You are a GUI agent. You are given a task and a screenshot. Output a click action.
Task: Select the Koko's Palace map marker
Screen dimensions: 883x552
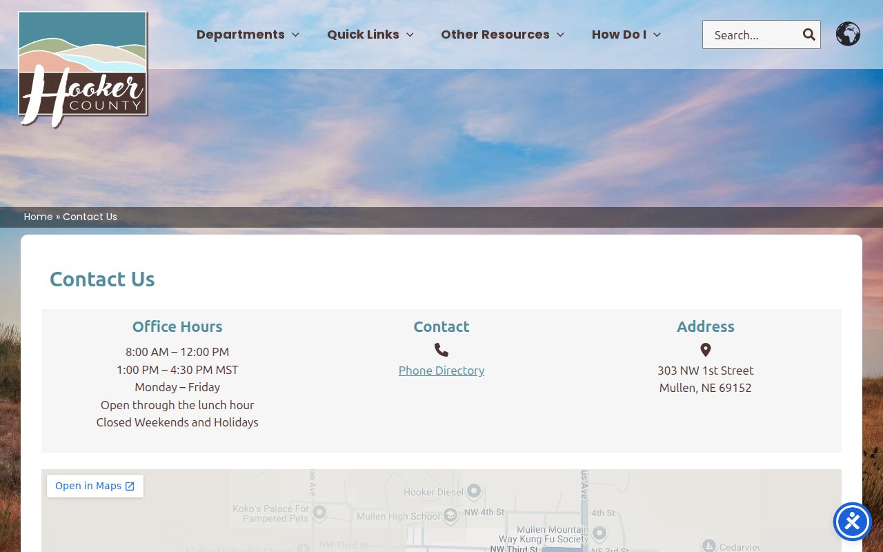319,512
